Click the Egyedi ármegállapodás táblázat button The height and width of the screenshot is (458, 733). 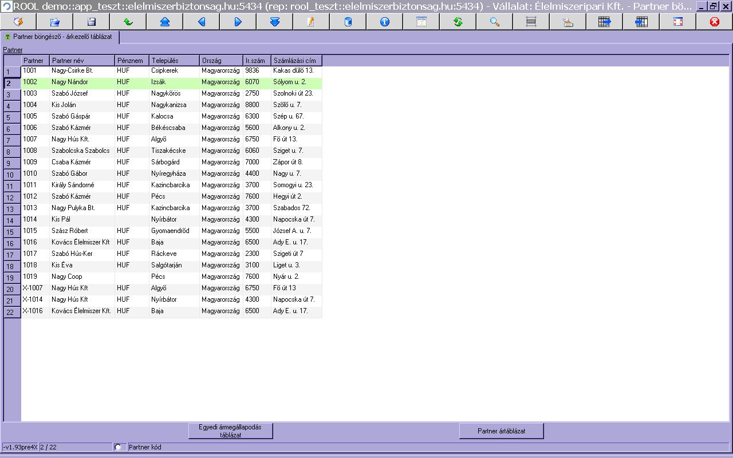click(230, 431)
